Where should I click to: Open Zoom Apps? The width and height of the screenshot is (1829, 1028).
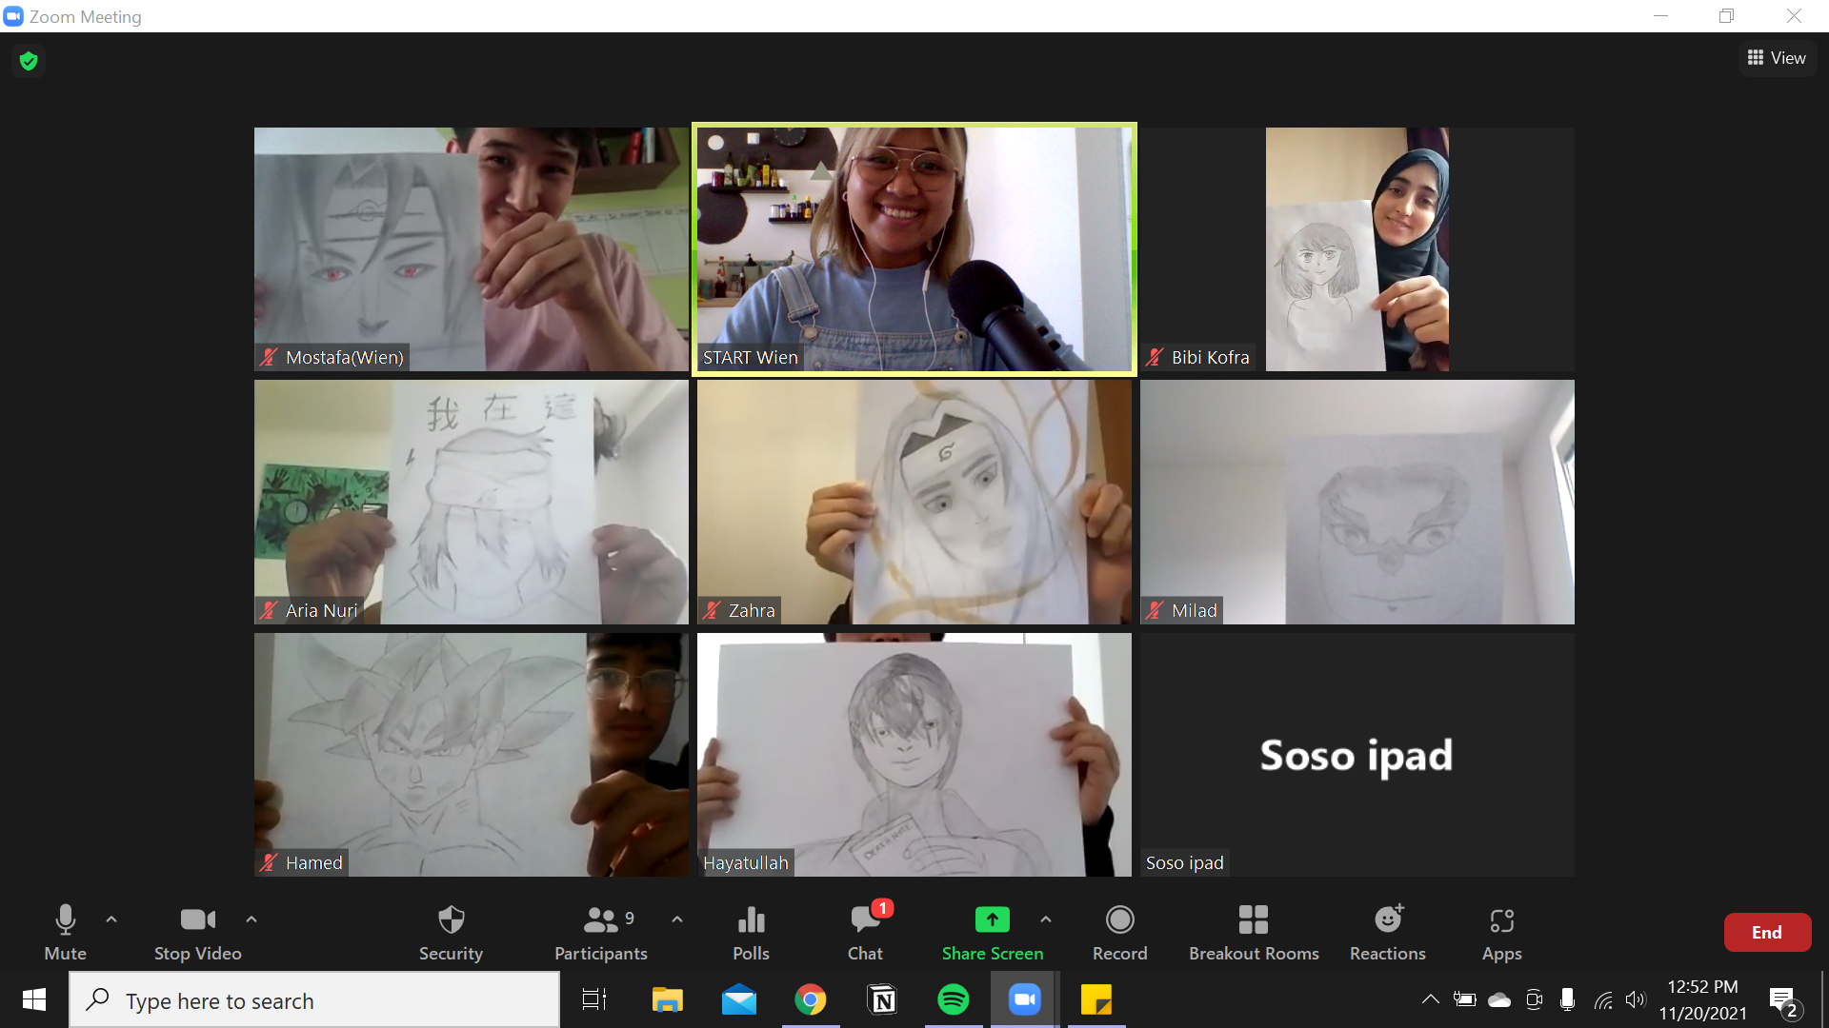coord(1502,933)
